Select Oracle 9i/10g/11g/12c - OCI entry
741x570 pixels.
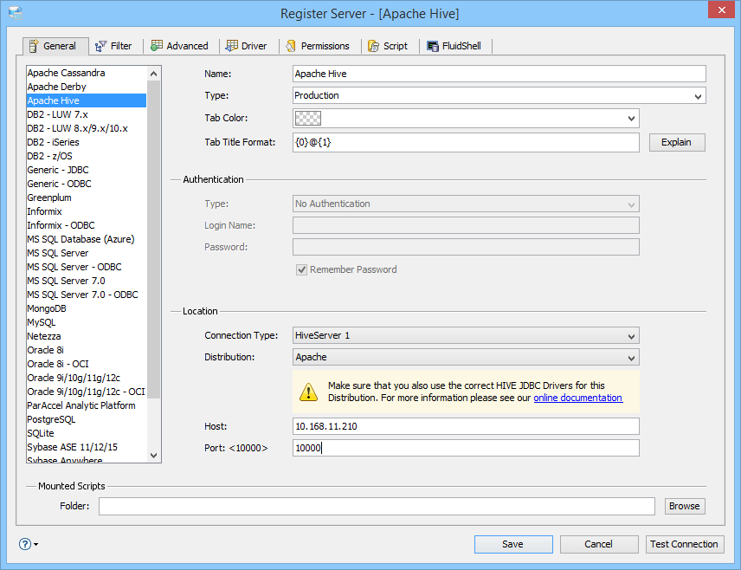click(87, 392)
